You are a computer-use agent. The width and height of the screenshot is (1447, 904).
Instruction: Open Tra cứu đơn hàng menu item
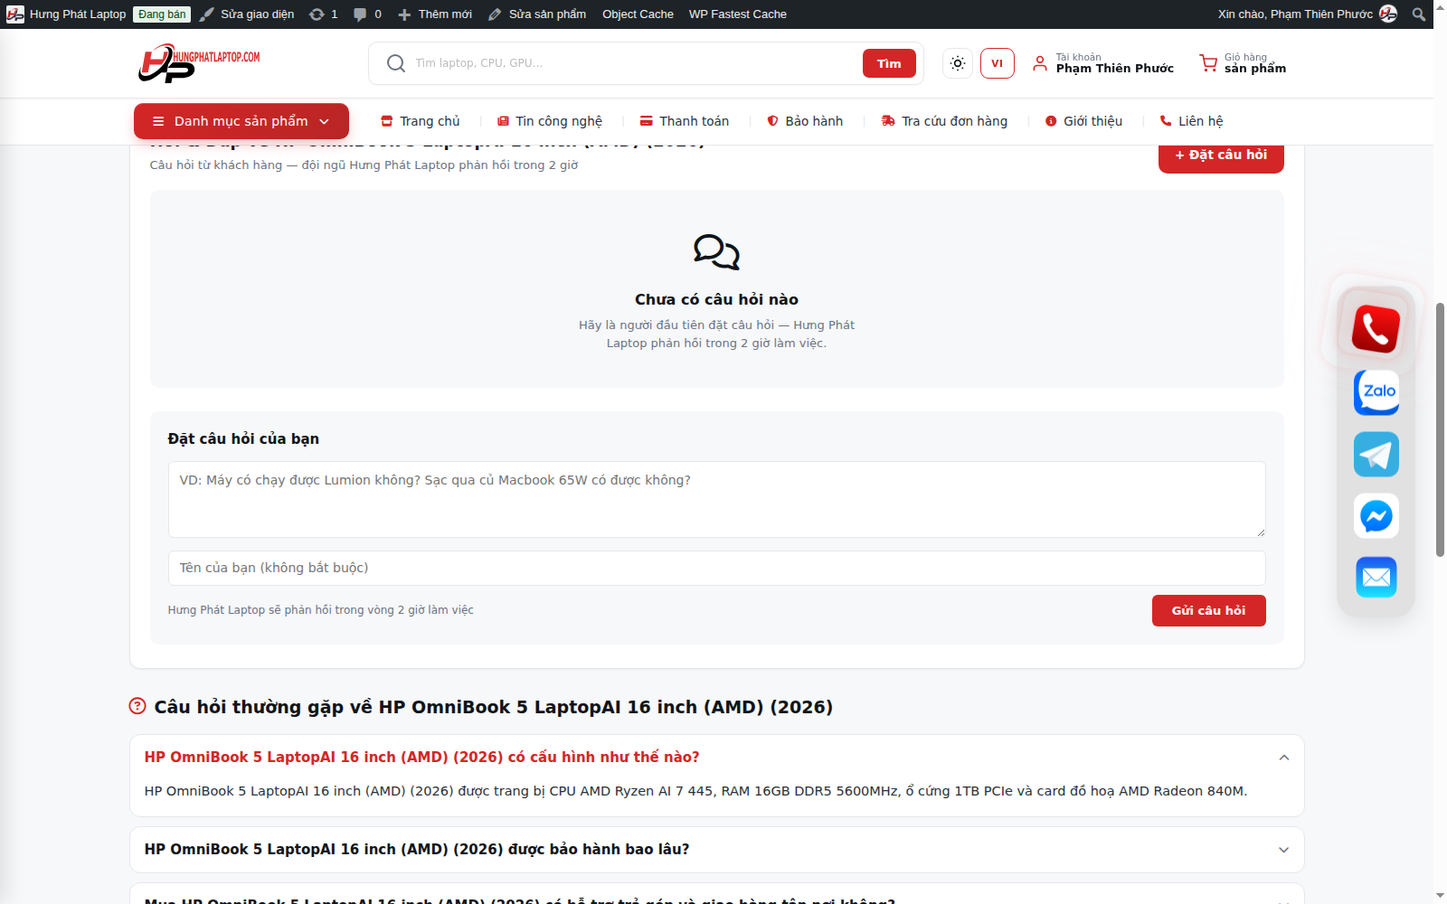tap(944, 121)
